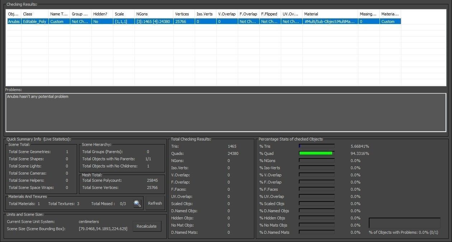Click the objects with problems progress bar
The image size is (452, 242).
(x=405, y=223)
